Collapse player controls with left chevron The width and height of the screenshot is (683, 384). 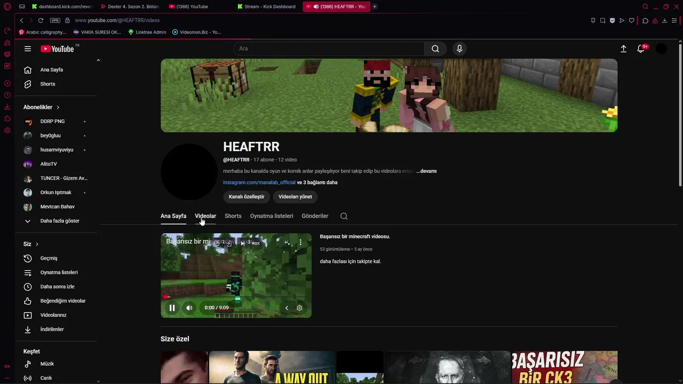tap(287, 308)
